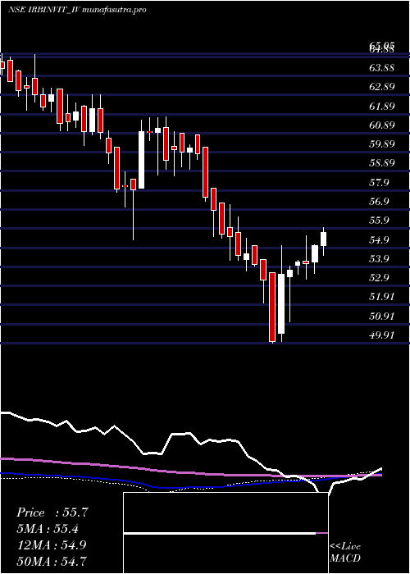
Task: Click the MACD indicator box
Action: 225,533
